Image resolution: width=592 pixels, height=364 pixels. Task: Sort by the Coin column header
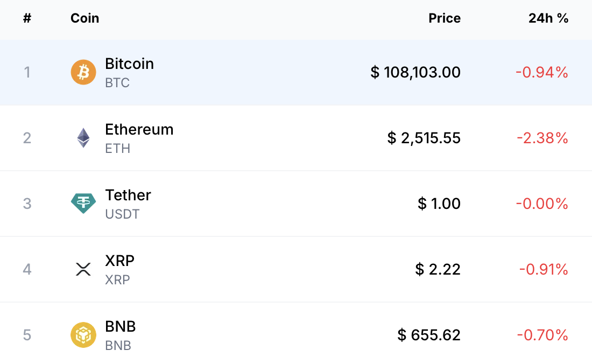point(84,18)
